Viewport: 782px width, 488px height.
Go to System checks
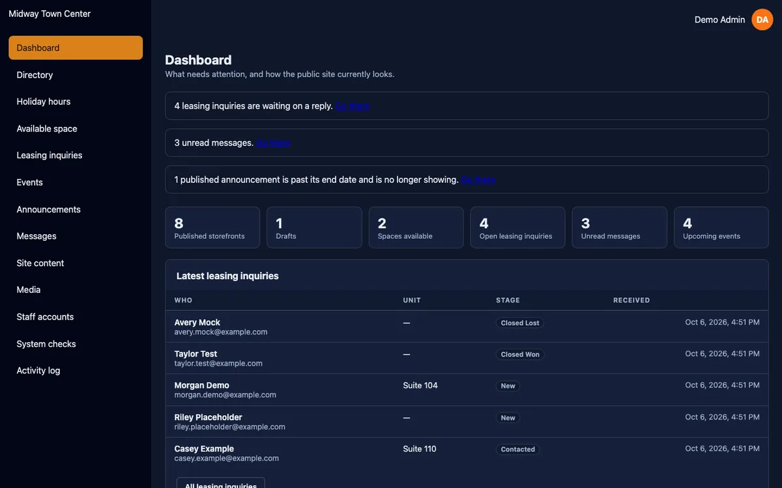[x=76, y=344]
